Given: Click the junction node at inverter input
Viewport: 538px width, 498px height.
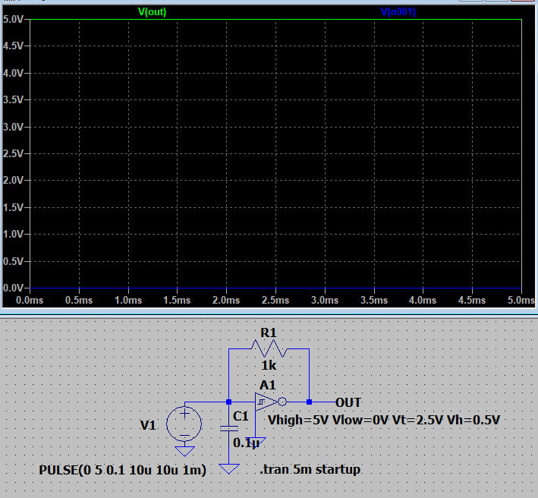Looking at the screenshot, I should click(x=228, y=402).
